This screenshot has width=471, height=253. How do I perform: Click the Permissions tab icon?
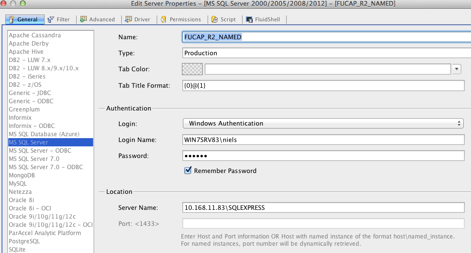[163, 19]
